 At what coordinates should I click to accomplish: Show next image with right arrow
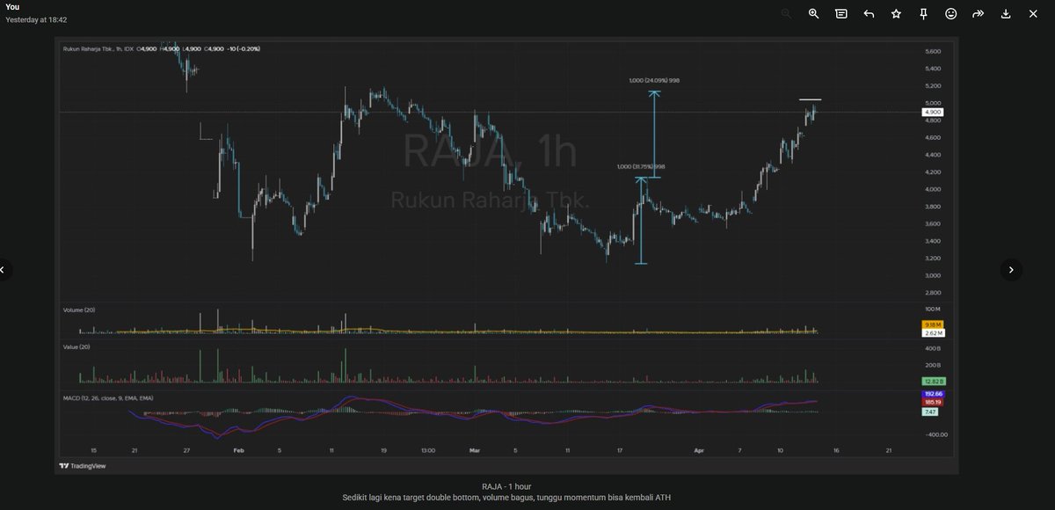point(1011,270)
